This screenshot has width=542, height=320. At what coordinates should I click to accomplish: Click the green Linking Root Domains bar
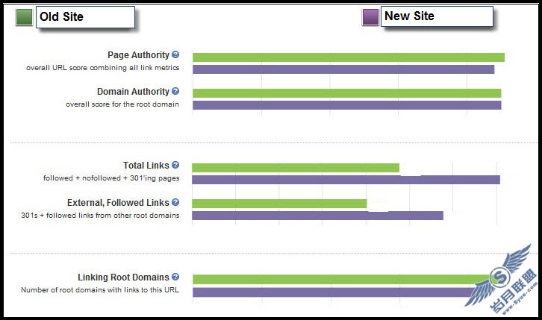[x=340, y=280]
